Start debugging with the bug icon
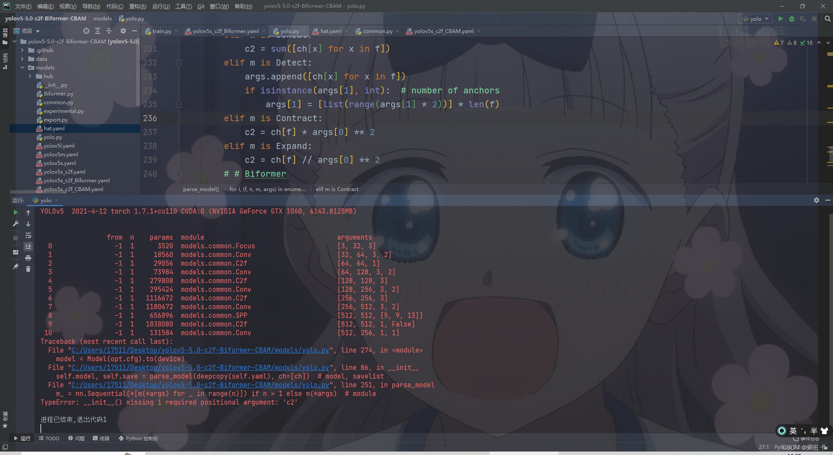The image size is (833, 455). 792,19
